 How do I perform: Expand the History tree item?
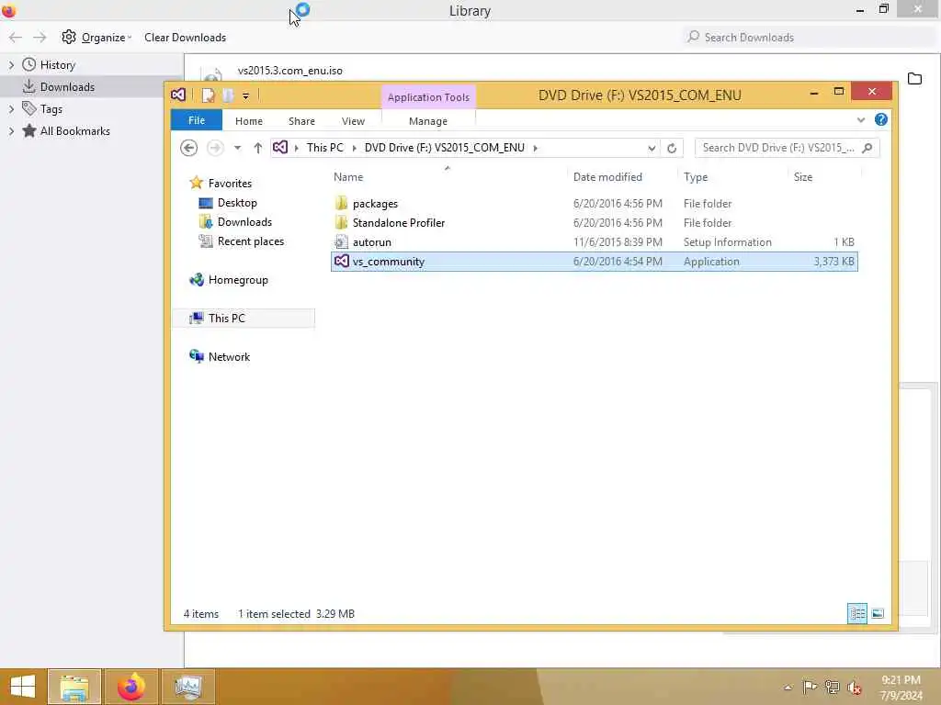[x=11, y=65]
